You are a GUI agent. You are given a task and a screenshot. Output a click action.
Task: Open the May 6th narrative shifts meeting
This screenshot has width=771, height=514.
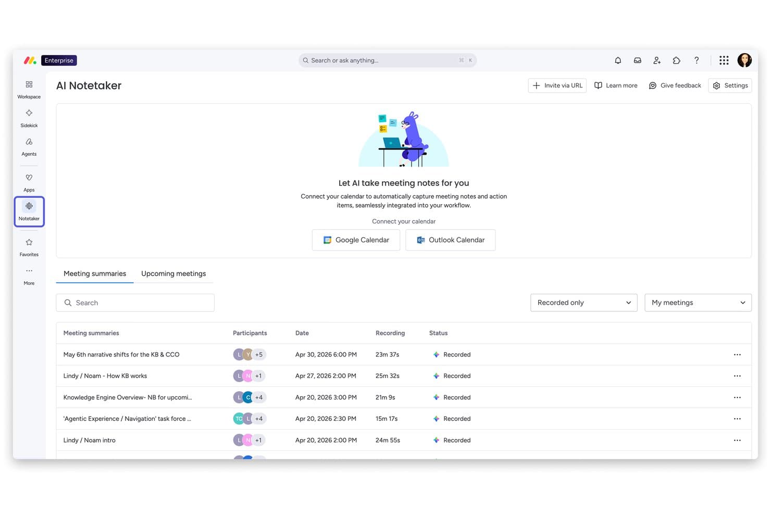click(x=121, y=355)
